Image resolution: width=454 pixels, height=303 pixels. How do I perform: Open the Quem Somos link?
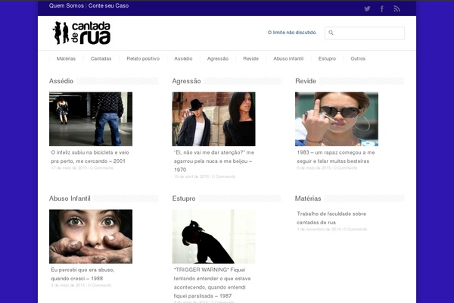tap(67, 5)
